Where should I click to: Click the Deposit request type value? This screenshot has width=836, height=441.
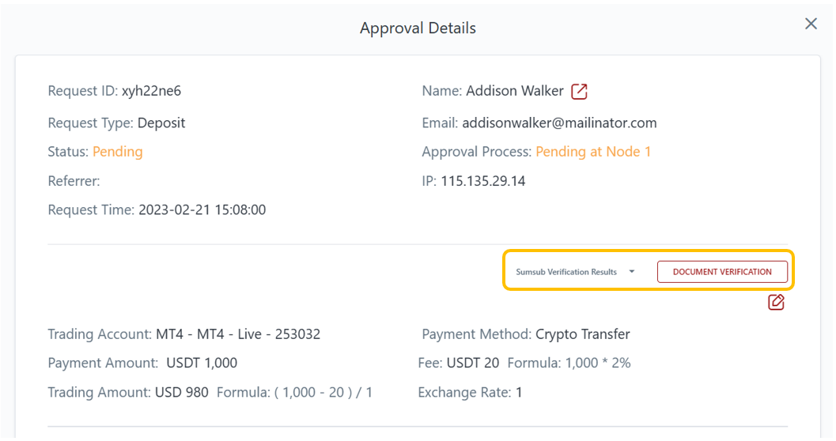click(161, 123)
